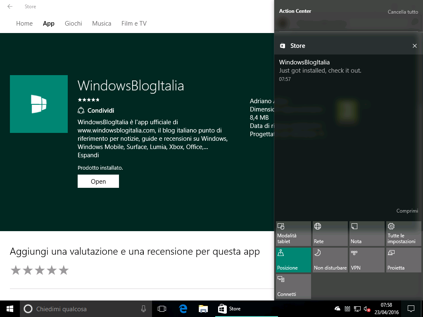Click the Store icon in notification header
The image size is (423, 317).
click(283, 45)
